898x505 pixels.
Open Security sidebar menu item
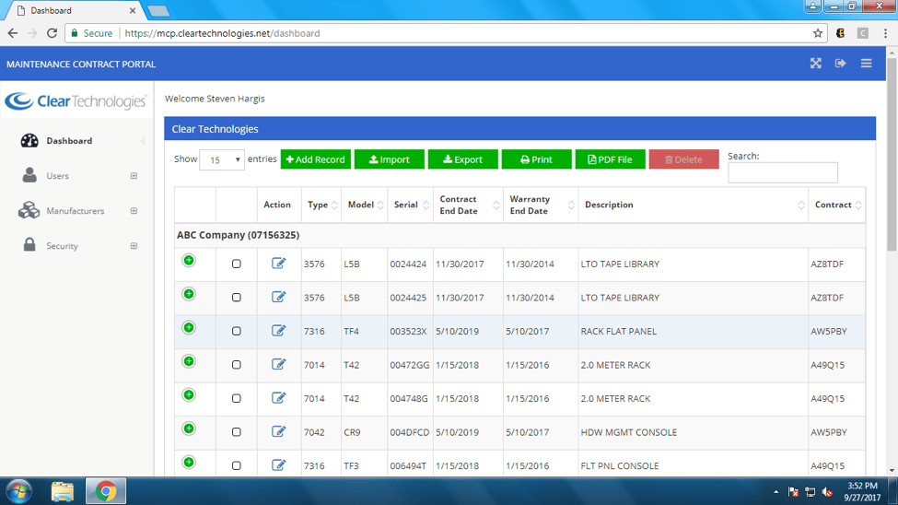pyautogui.click(x=63, y=246)
